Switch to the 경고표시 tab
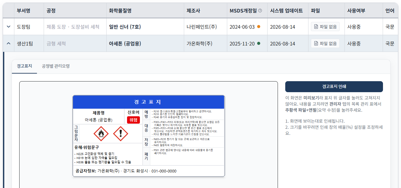Viewport: 401px width, 188px height. pyautogui.click(x=24, y=66)
